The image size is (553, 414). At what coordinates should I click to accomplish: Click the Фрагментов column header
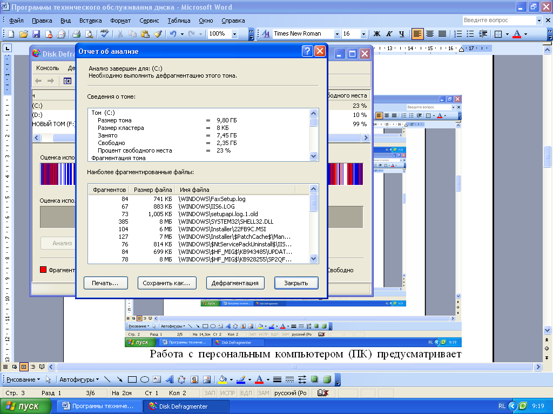109,190
